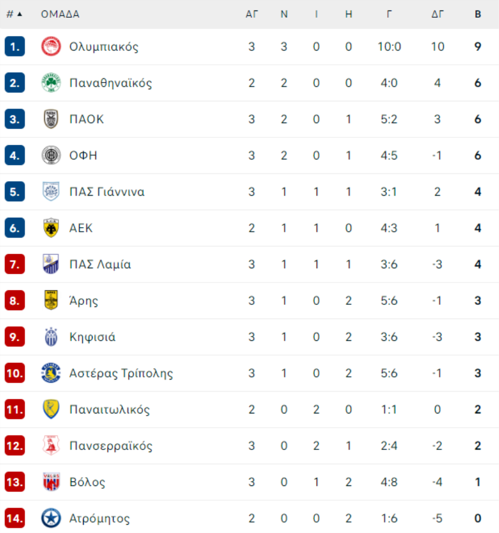This screenshot has width=499, height=533.
Task: Click the Ατρόμητος blue star logo
Action: [51, 519]
